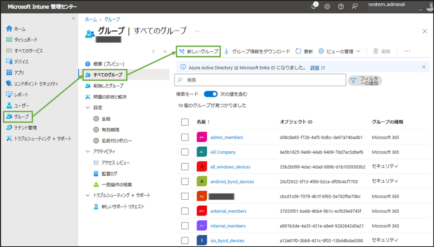Collapse the アクティビティ section
434x247 pixels.
click(x=88, y=152)
